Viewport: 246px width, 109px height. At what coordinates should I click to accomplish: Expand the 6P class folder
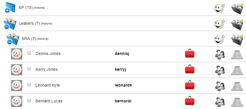pos(7,10)
